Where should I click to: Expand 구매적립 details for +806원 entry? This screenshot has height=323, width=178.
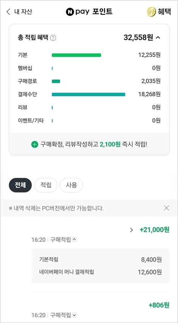[x=75, y=315]
